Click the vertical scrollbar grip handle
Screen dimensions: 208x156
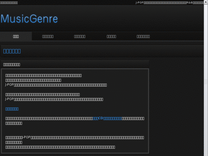pos(206,82)
